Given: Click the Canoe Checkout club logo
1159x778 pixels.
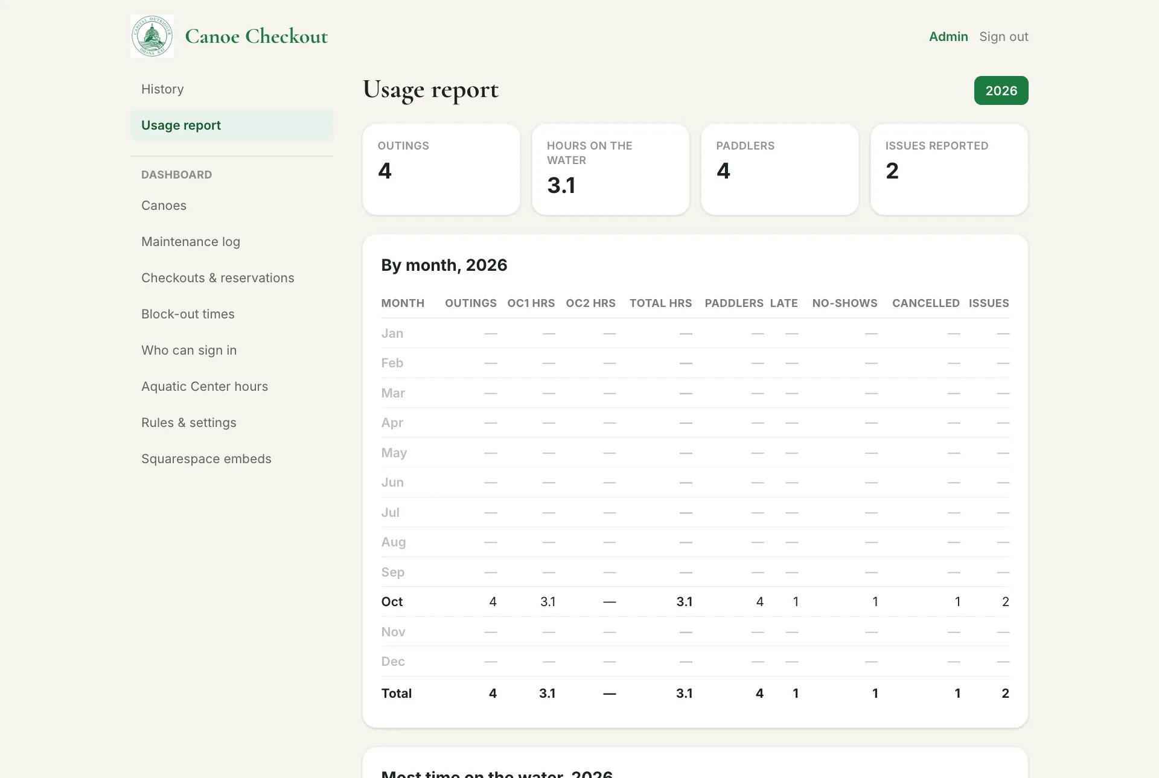Looking at the screenshot, I should click(x=152, y=36).
